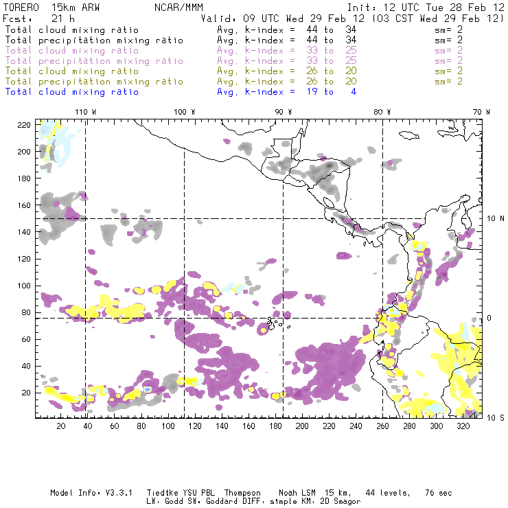508x508 pixels.
Task: Click the 'Fcst: 21 h' forecast label
Action: pos(39,19)
